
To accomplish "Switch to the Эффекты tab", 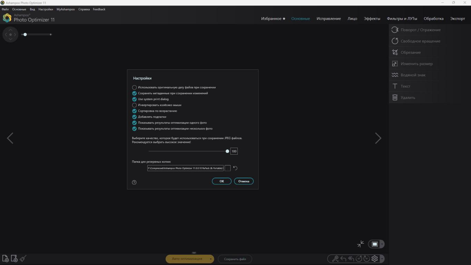I will point(372,19).
